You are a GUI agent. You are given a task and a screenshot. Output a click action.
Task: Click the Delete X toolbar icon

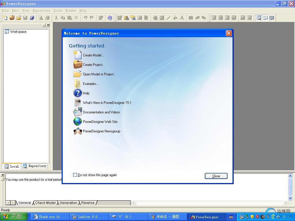pos(76,18)
